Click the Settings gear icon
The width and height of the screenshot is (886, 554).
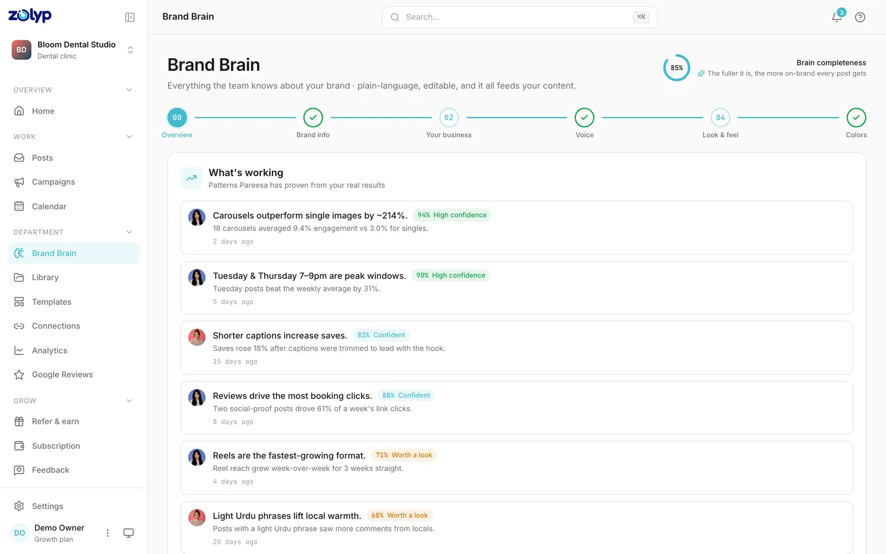pyautogui.click(x=19, y=506)
